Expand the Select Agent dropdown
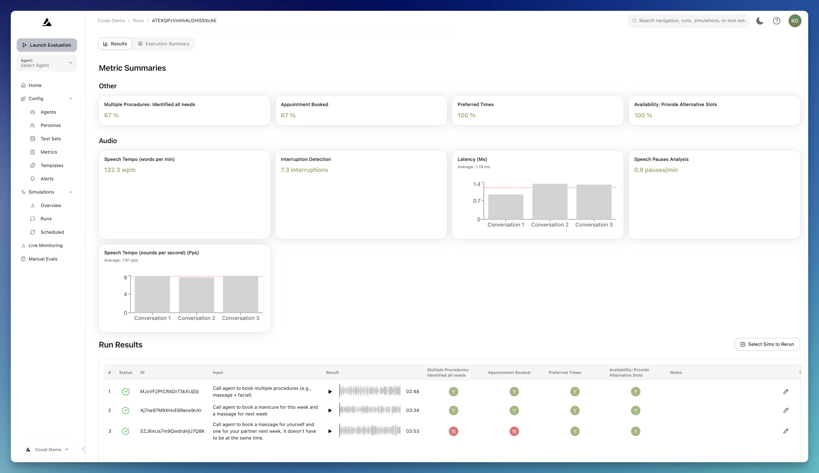 point(47,63)
